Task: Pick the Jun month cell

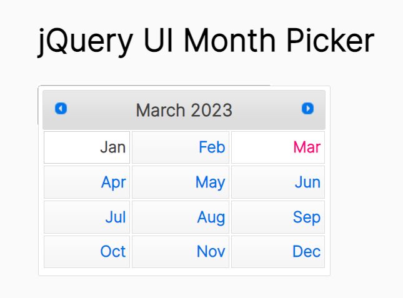Action: 278,182
